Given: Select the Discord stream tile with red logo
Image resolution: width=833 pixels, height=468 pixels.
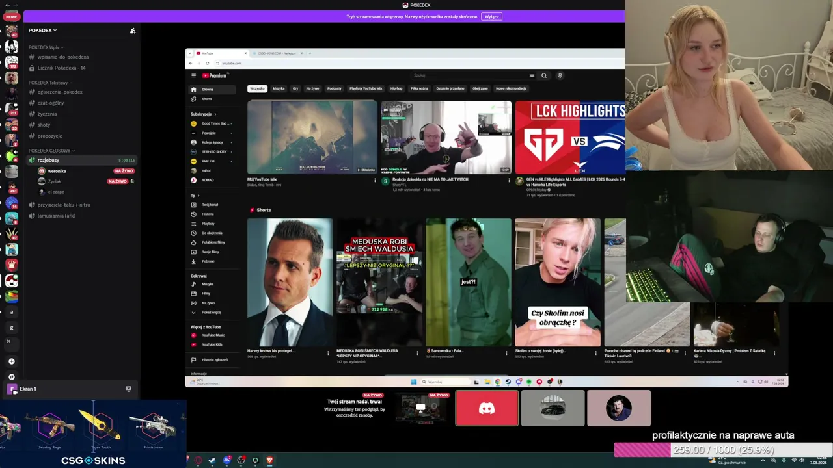Looking at the screenshot, I should point(487,408).
